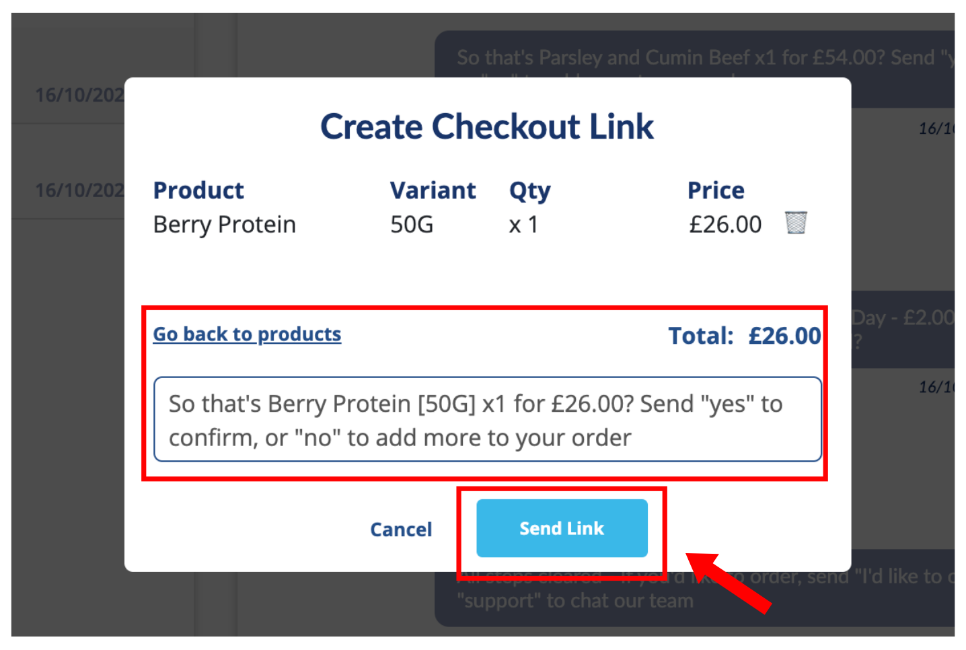Click the 50G variant value
Screen dimensions: 966x650
point(412,225)
